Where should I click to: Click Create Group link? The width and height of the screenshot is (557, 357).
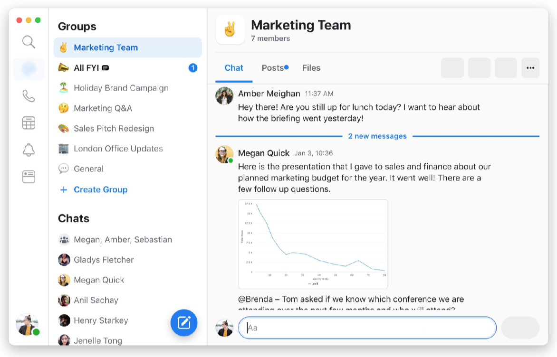pyautogui.click(x=100, y=189)
